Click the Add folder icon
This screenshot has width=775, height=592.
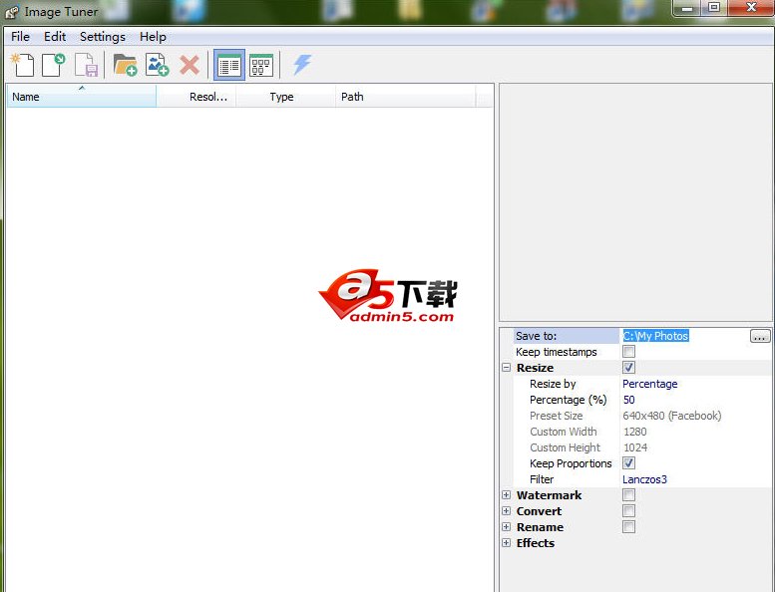pos(125,66)
